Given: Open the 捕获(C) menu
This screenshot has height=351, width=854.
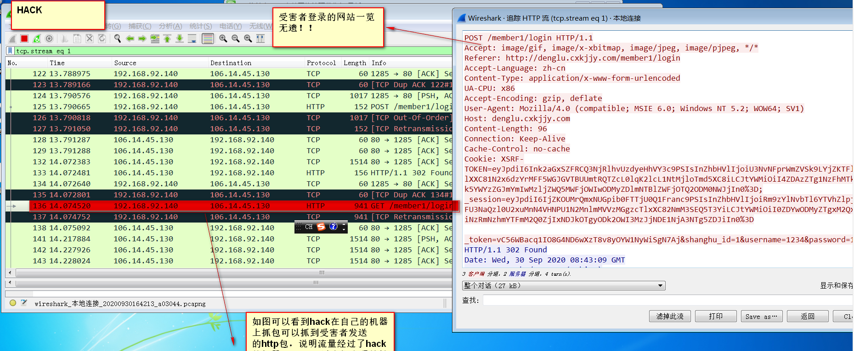Looking at the screenshot, I should click(140, 26).
